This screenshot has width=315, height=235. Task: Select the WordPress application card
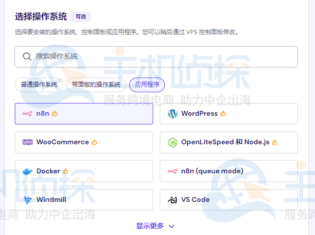228,114
